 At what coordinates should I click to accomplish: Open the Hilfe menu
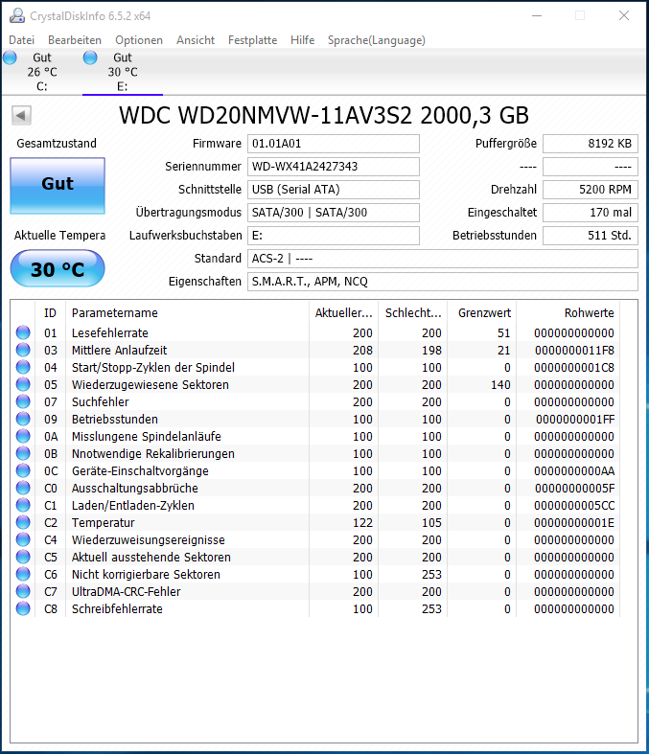click(x=302, y=40)
